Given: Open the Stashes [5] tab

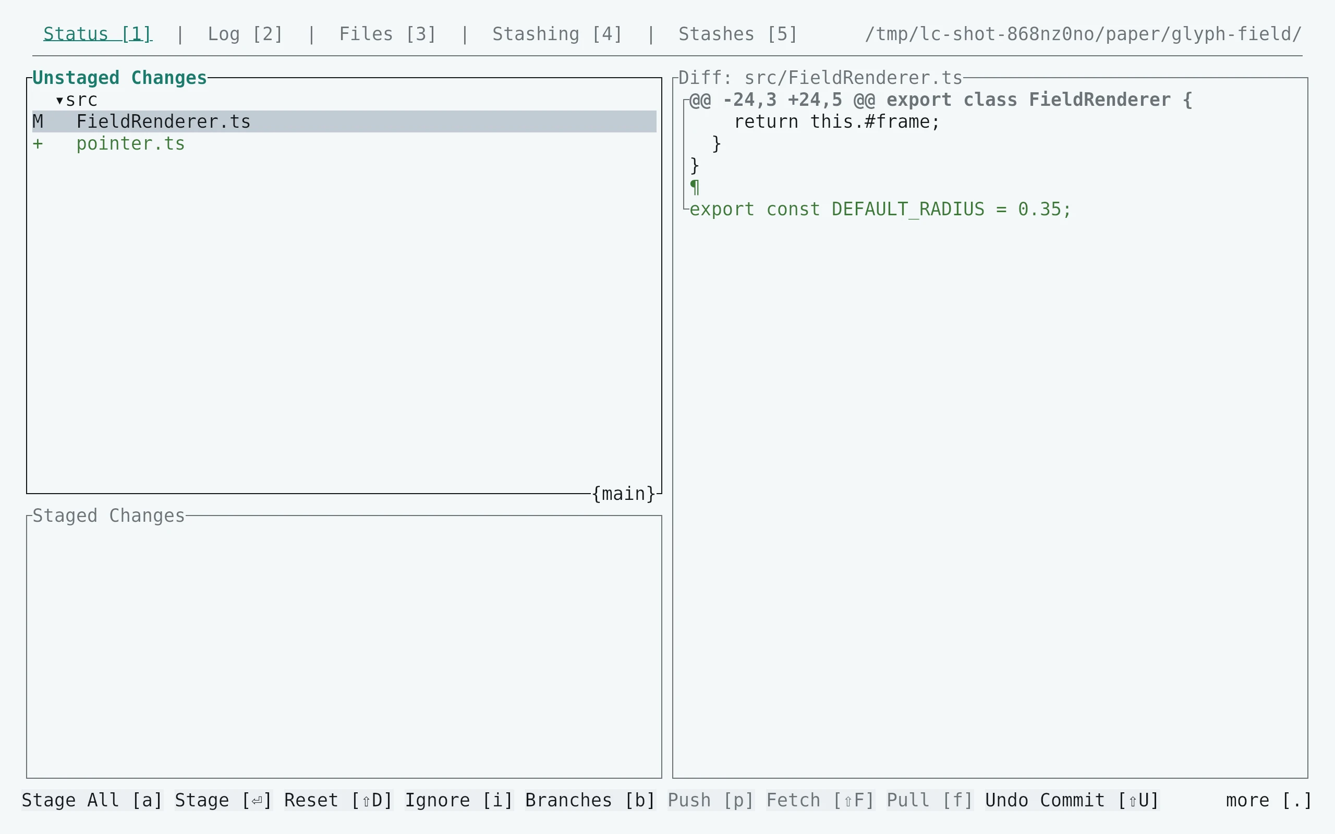Looking at the screenshot, I should pos(738,34).
